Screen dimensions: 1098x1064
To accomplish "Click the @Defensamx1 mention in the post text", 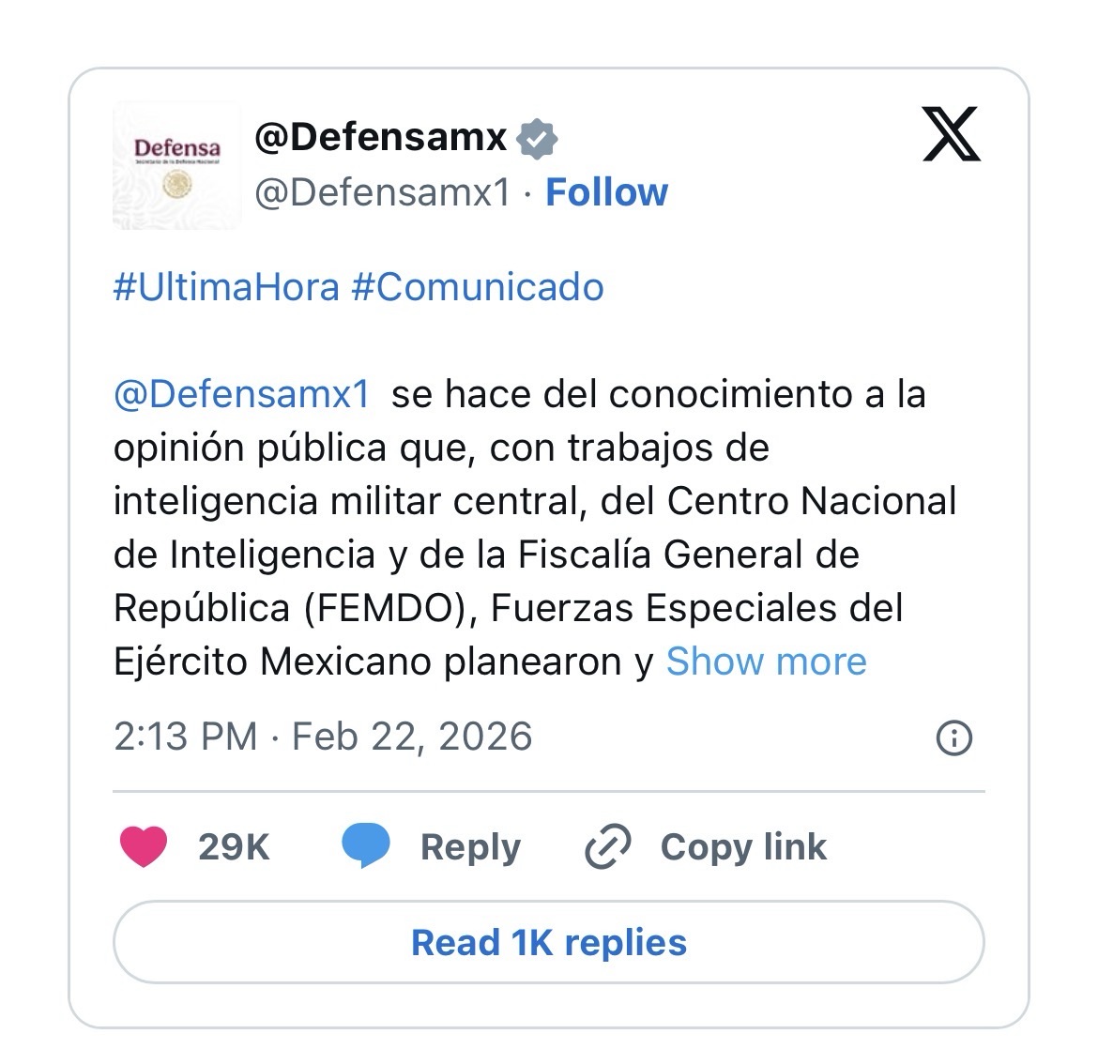I will pyautogui.click(x=242, y=394).
